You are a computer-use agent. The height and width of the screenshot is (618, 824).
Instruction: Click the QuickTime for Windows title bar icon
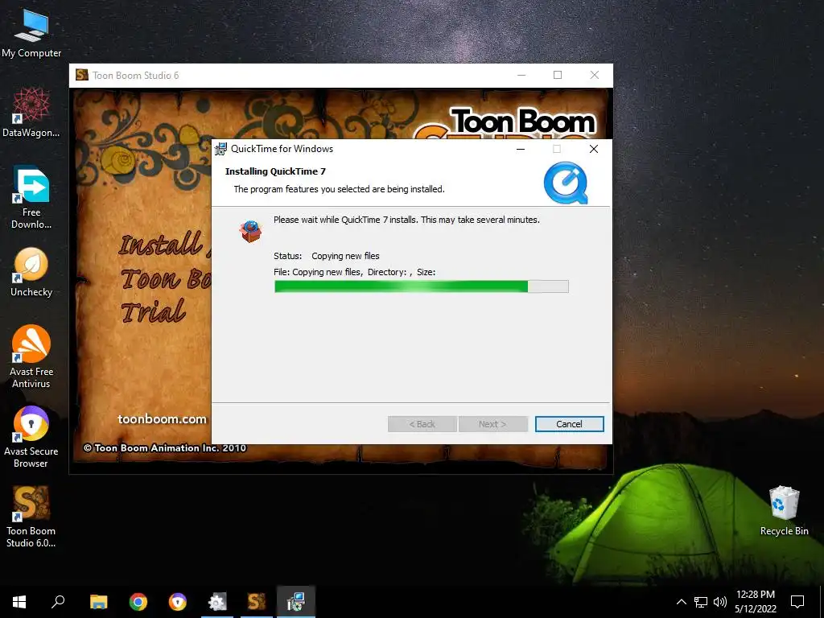(x=220, y=149)
